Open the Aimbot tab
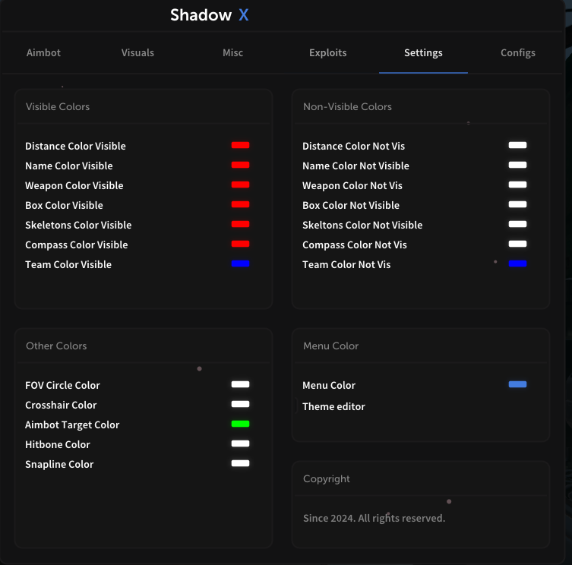The width and height of the screenshot is (572, 565). coord(43,53)
